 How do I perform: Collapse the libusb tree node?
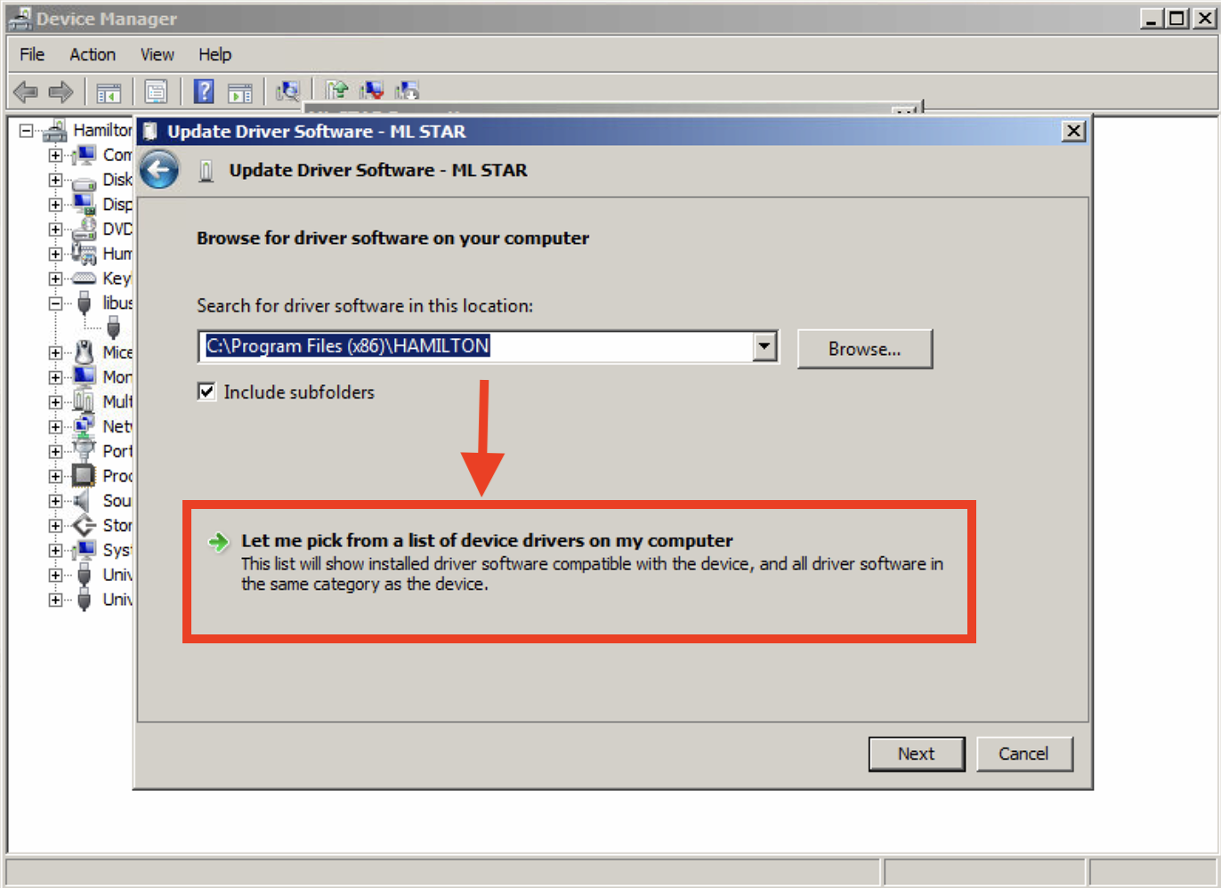[x=55, y=303]
